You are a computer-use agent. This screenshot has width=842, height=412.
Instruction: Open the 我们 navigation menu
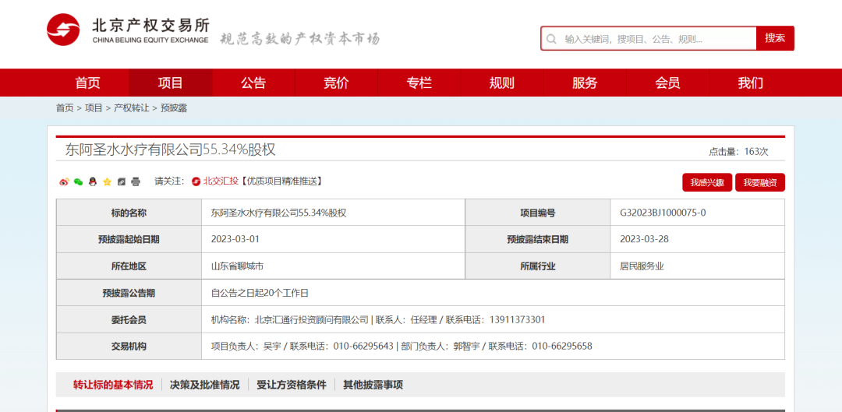pyautogui.click(x=751, y=83)
